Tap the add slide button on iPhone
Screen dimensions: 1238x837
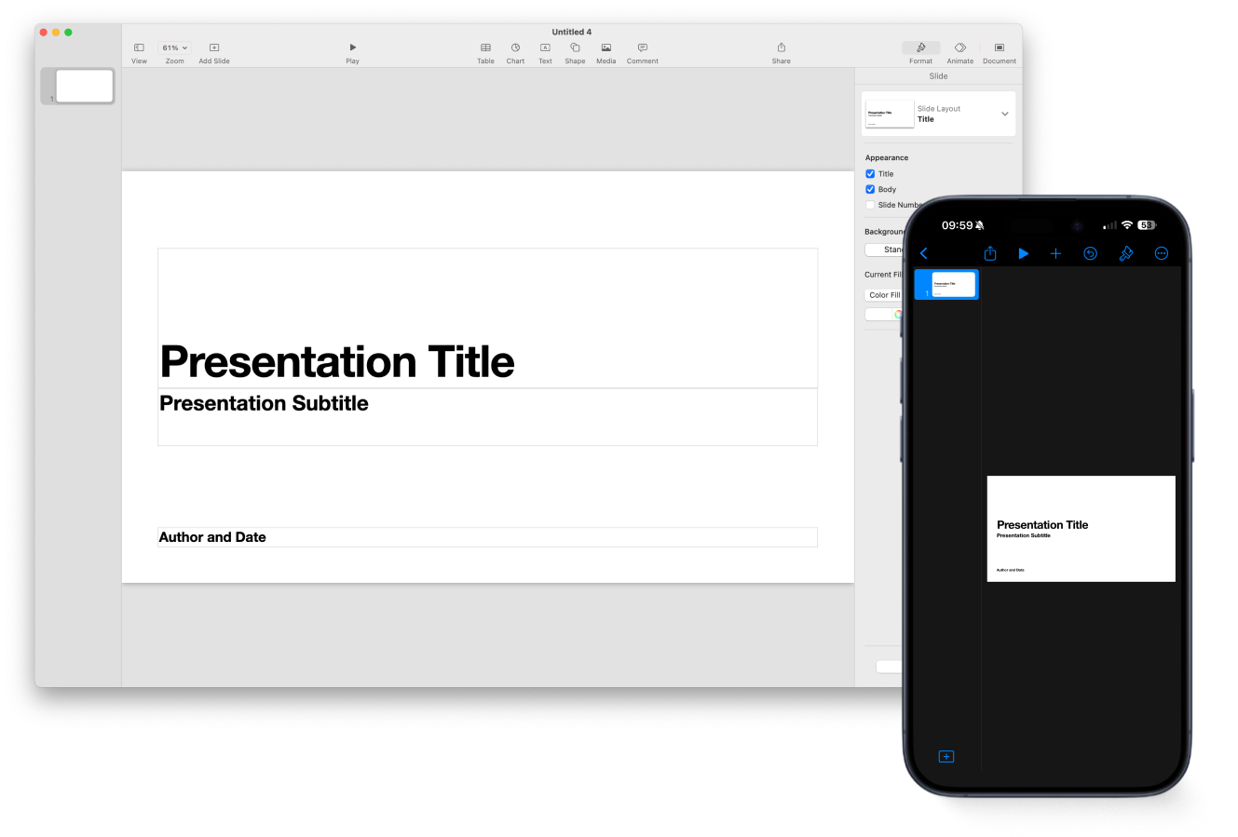946,757
